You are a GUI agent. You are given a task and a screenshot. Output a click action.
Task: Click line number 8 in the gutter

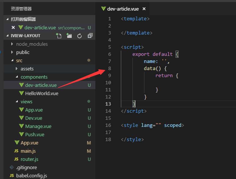(x=109, y=69)
